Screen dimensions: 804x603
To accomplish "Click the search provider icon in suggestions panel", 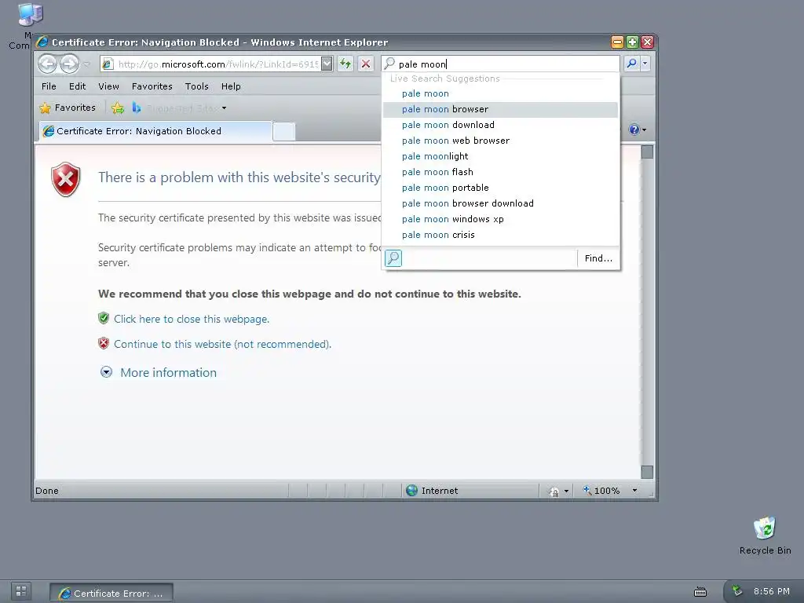I will coord(393,258).
